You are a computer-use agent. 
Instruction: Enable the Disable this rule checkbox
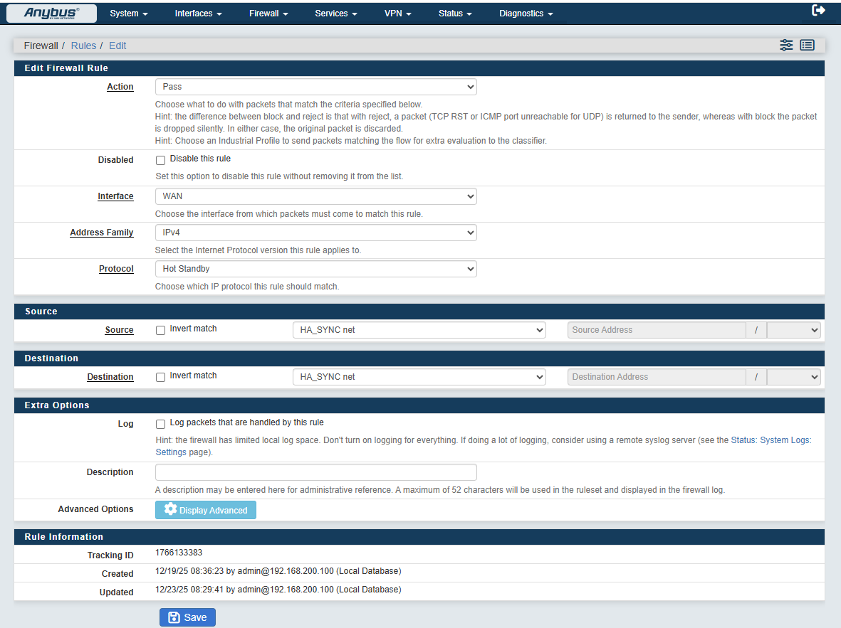click(x=160, y=160)
